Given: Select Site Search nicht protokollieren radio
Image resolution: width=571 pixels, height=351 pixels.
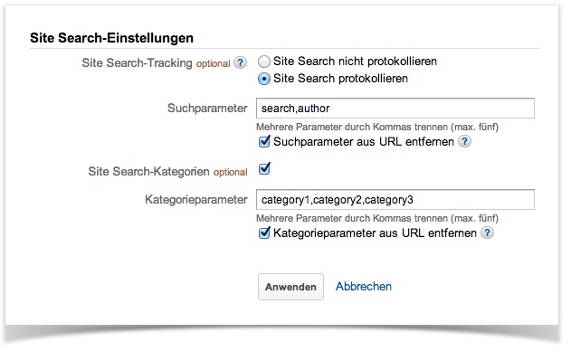Looking at the screenshot, I should 264,62.
